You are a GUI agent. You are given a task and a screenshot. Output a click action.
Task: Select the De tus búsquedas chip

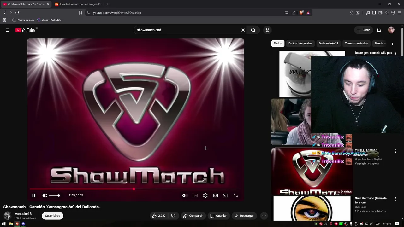300,44
